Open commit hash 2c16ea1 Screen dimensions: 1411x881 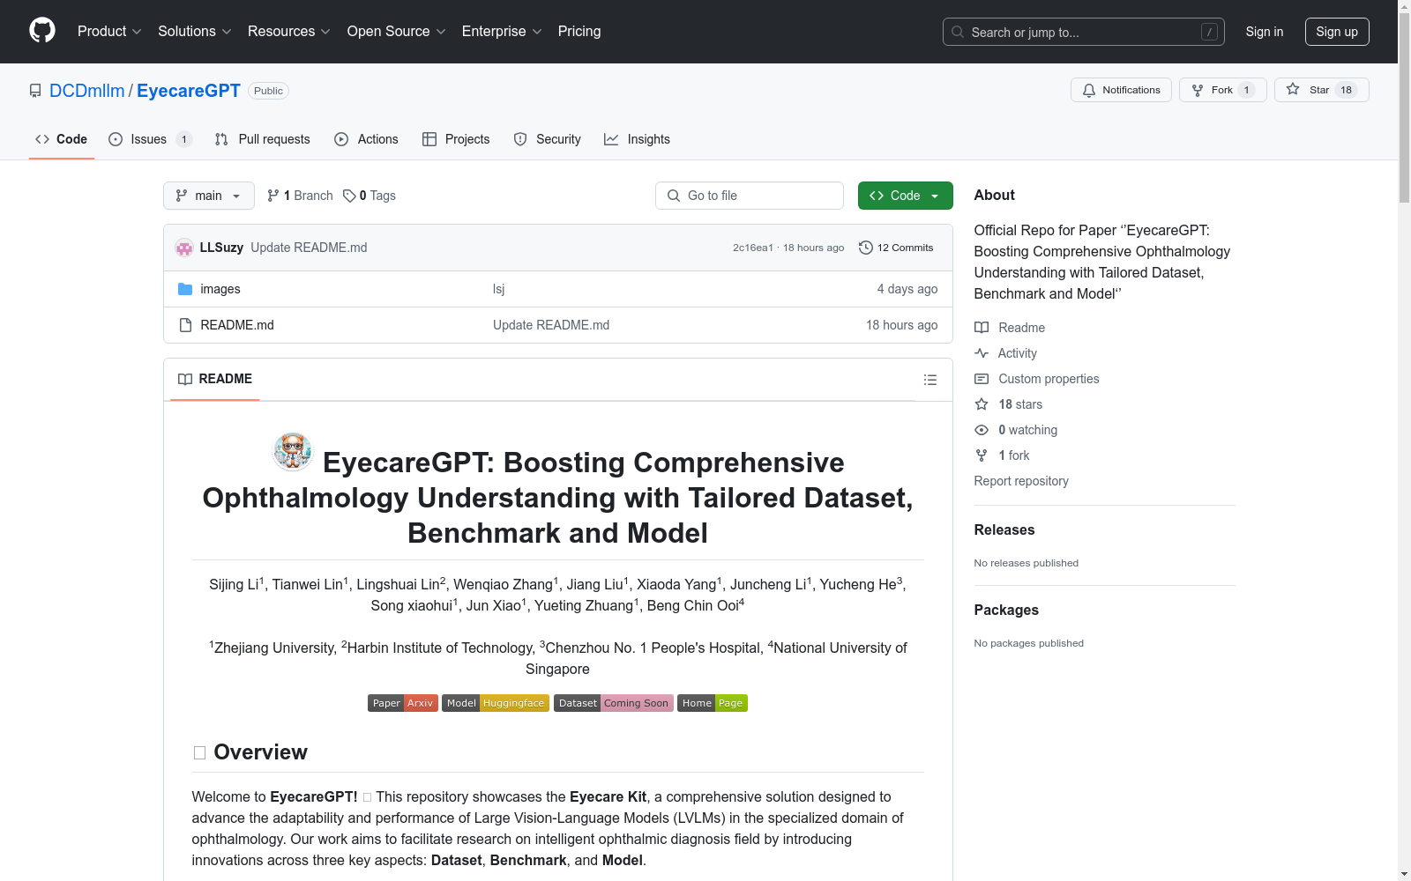coord(752,248)
